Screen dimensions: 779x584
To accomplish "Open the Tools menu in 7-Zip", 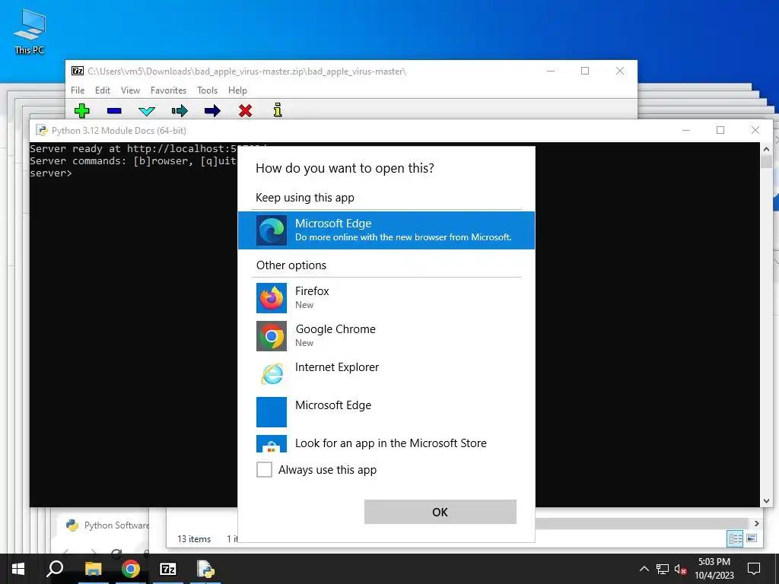I will tap(207, 90).
